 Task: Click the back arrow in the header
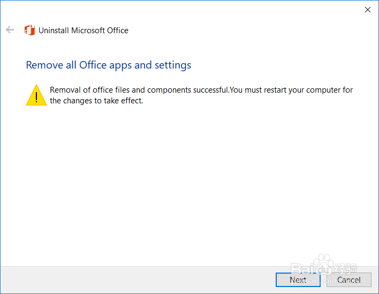10,30
